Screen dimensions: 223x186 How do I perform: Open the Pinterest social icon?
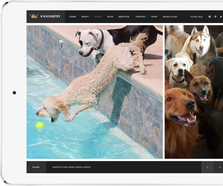pos(215,16)
